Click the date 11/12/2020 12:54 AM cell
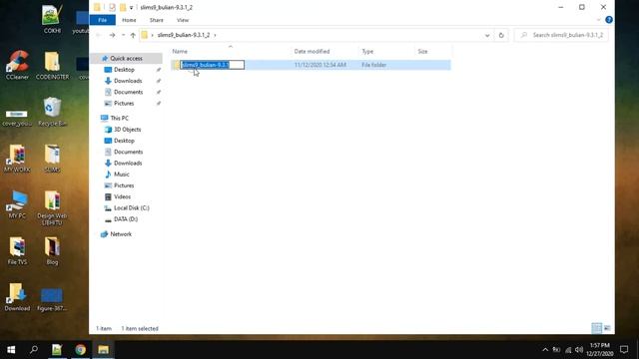Viewport: 639px width, 359px height. pyautogui.click(x=319, y=65)
